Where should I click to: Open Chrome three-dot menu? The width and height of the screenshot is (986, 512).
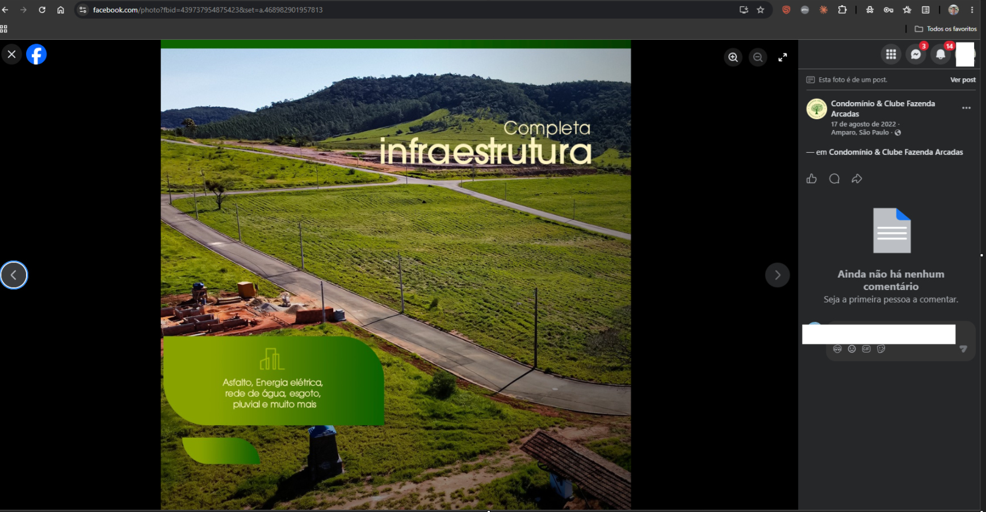click(x=972, y=10)
